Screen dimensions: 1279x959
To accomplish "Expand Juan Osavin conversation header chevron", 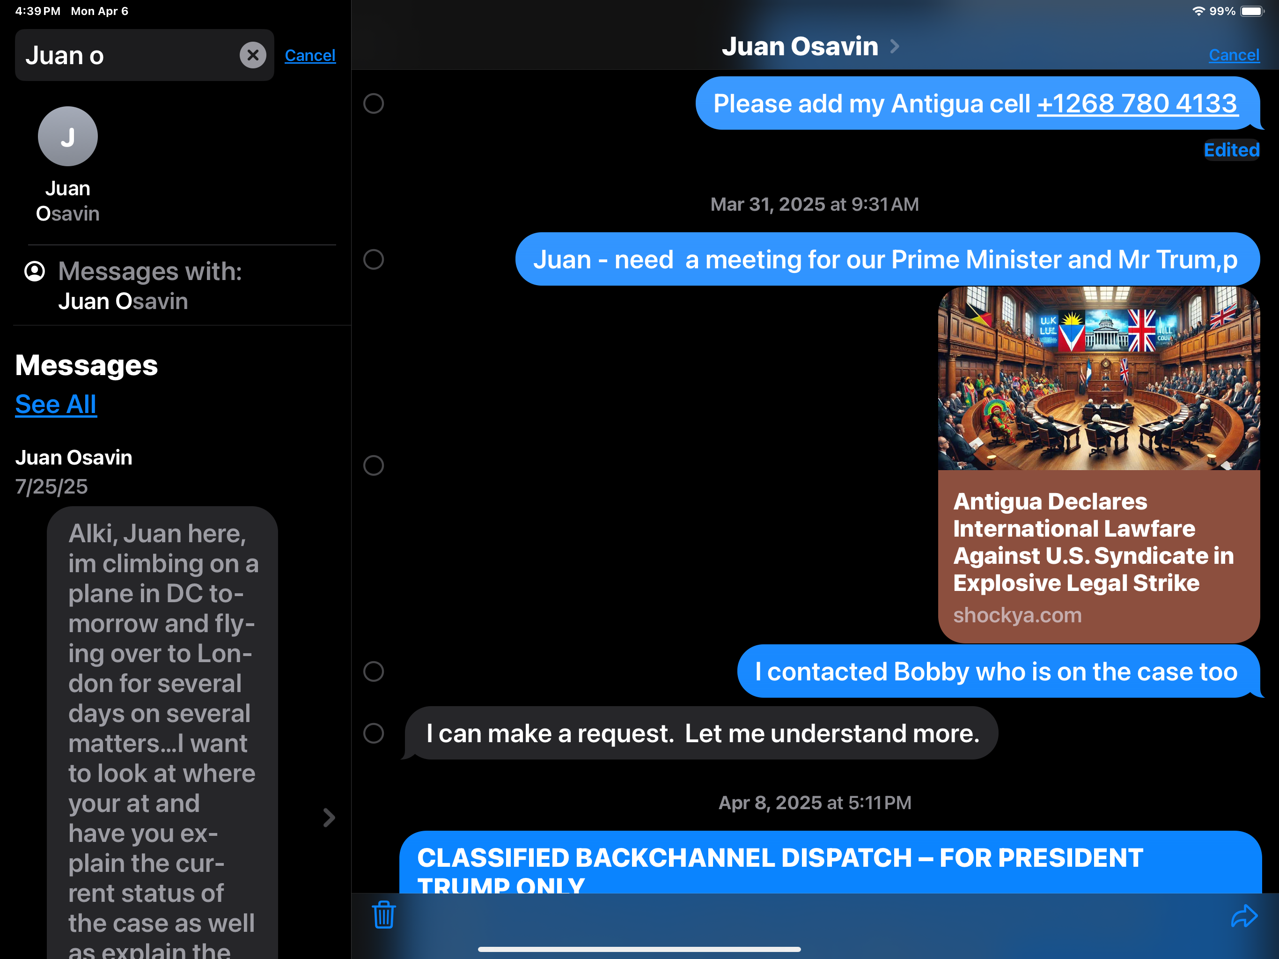I will [895, 46].
